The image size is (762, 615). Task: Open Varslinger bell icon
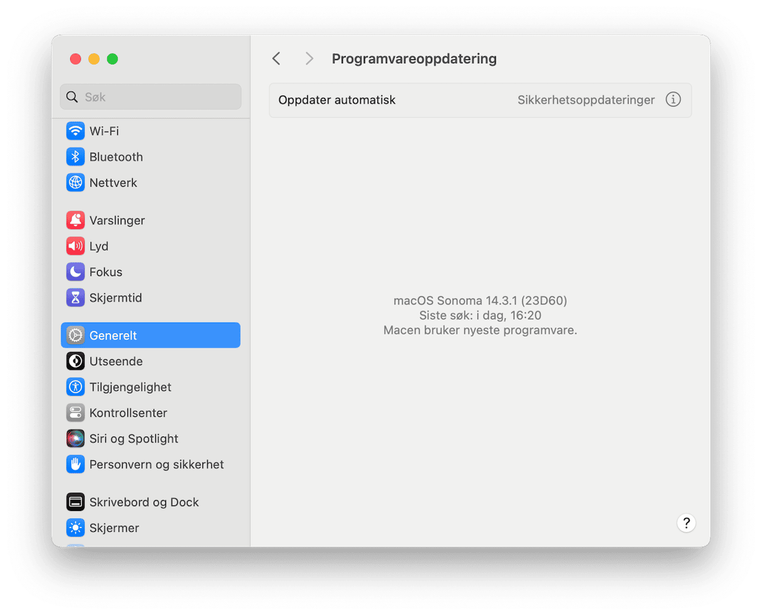[x=75, y=220]
